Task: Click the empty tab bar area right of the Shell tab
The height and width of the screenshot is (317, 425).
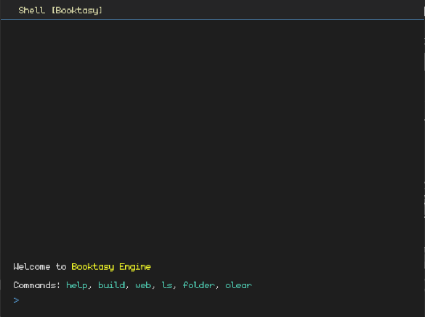Action: [x=265, y=11]
